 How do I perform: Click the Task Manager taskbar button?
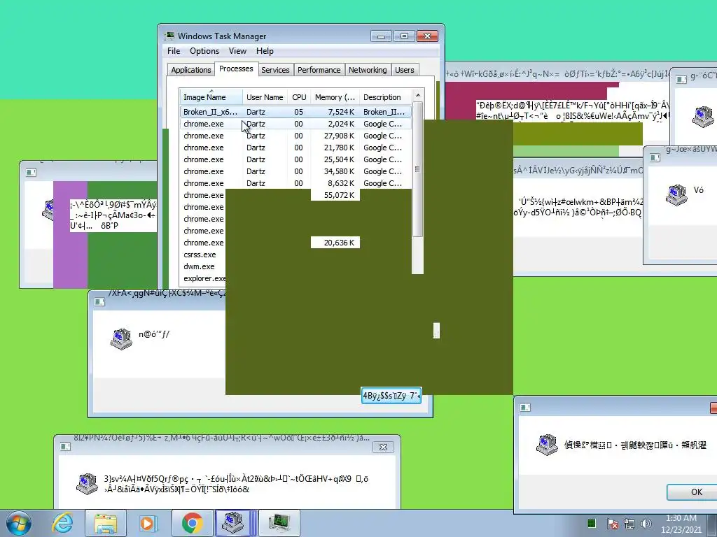click(279, 523)
